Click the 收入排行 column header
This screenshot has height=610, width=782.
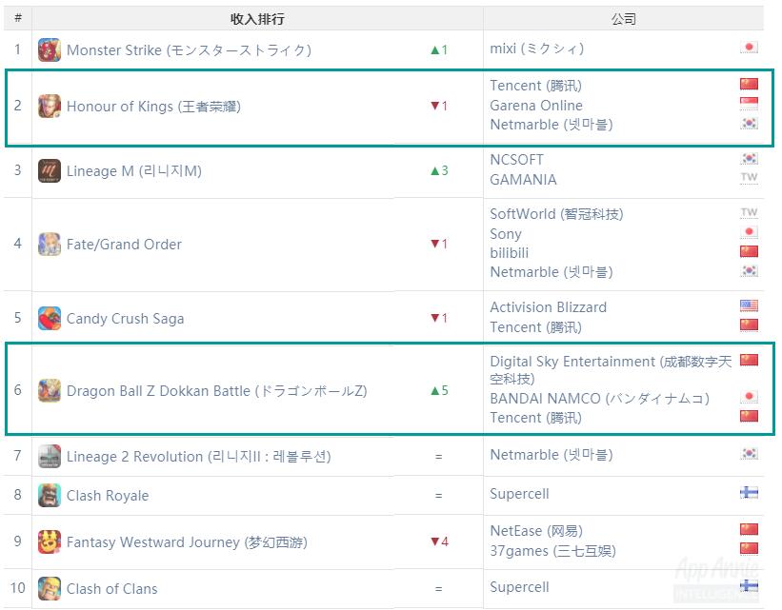(257, 19)
